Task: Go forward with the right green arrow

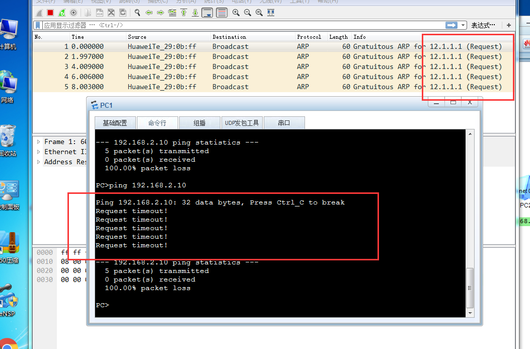Action: click(160, 13)
